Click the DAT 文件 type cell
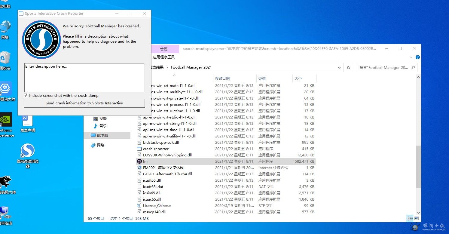The image size is (449, 234). click(x=266, y=187)
